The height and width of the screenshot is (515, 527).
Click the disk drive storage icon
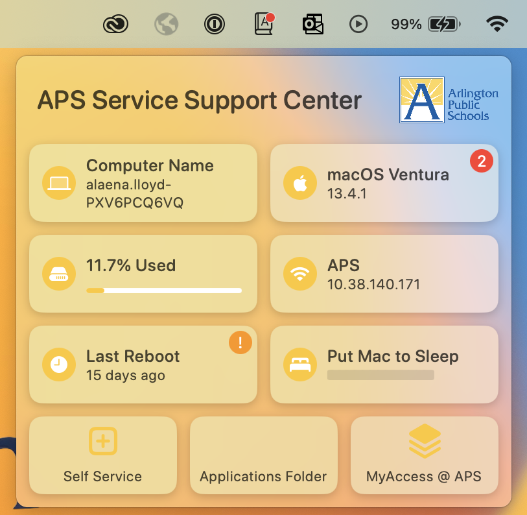59,274
